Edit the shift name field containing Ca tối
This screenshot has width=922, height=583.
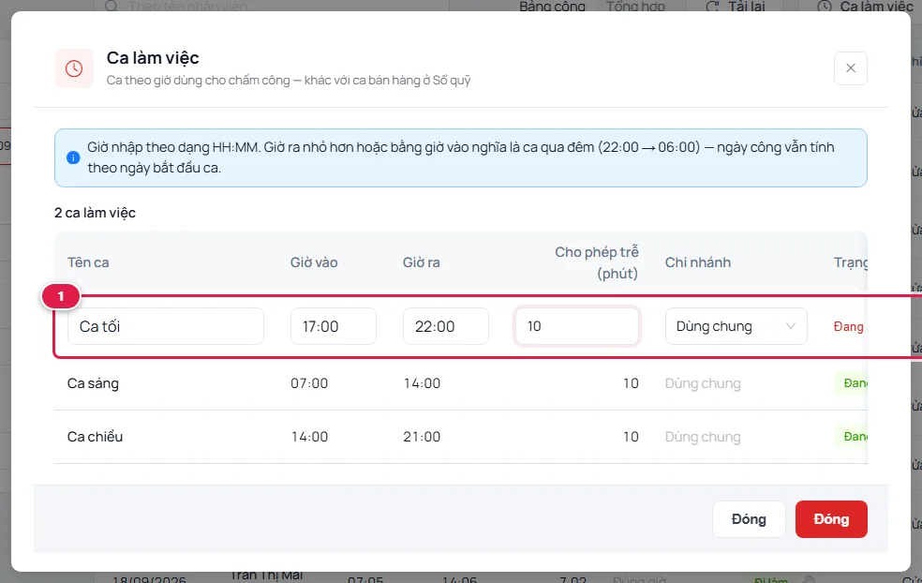click(x=165, y=326)
